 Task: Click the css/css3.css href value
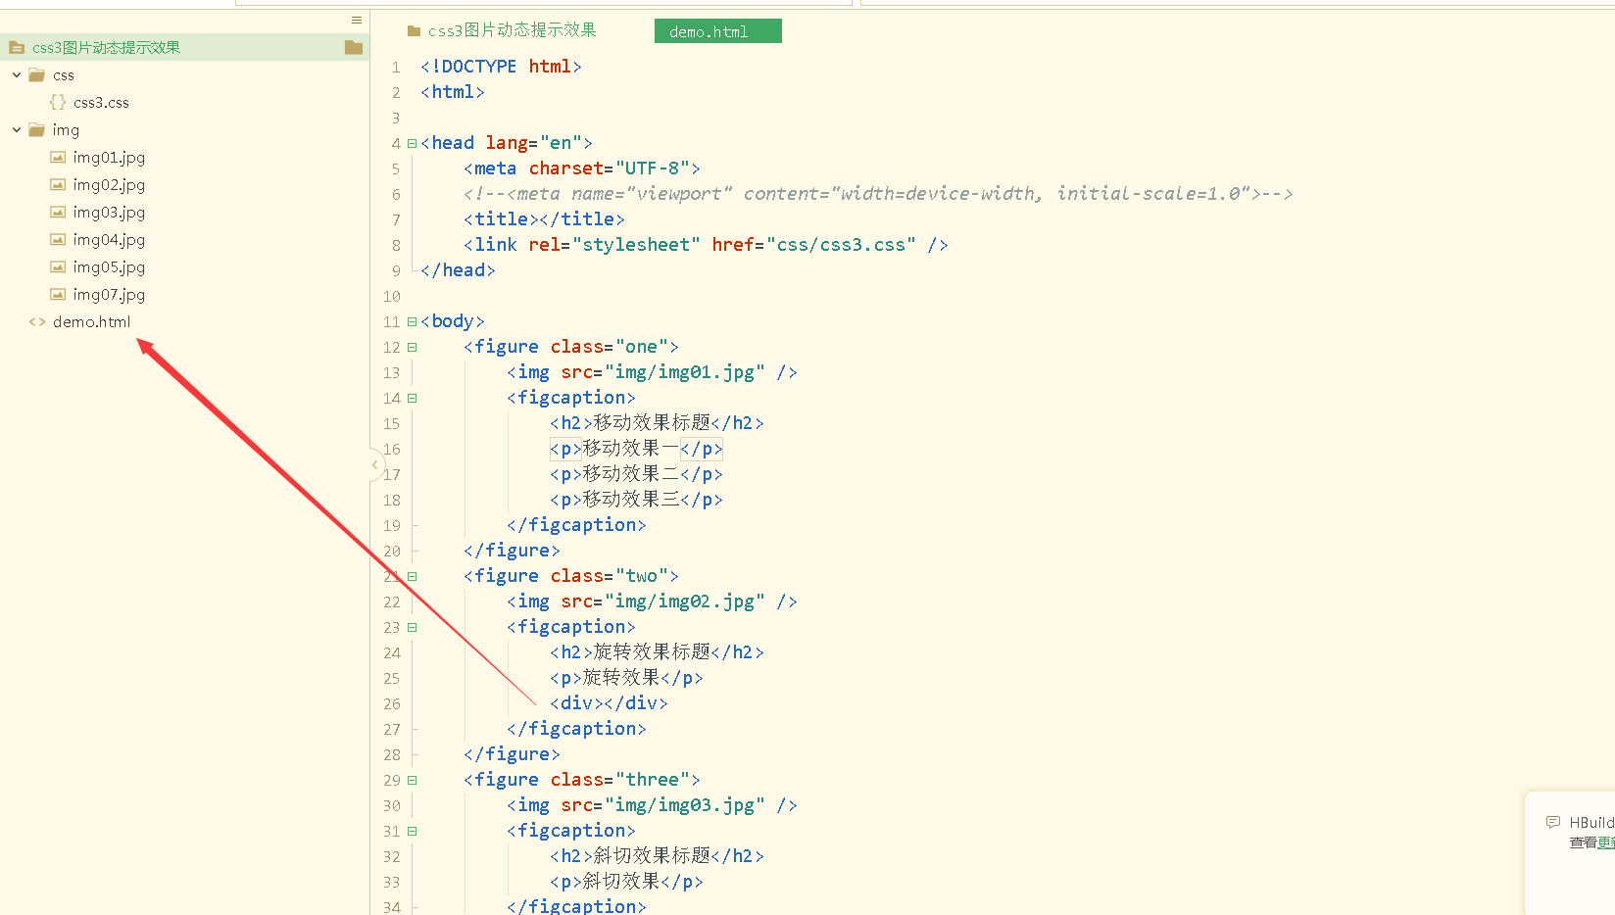[841, 245]
